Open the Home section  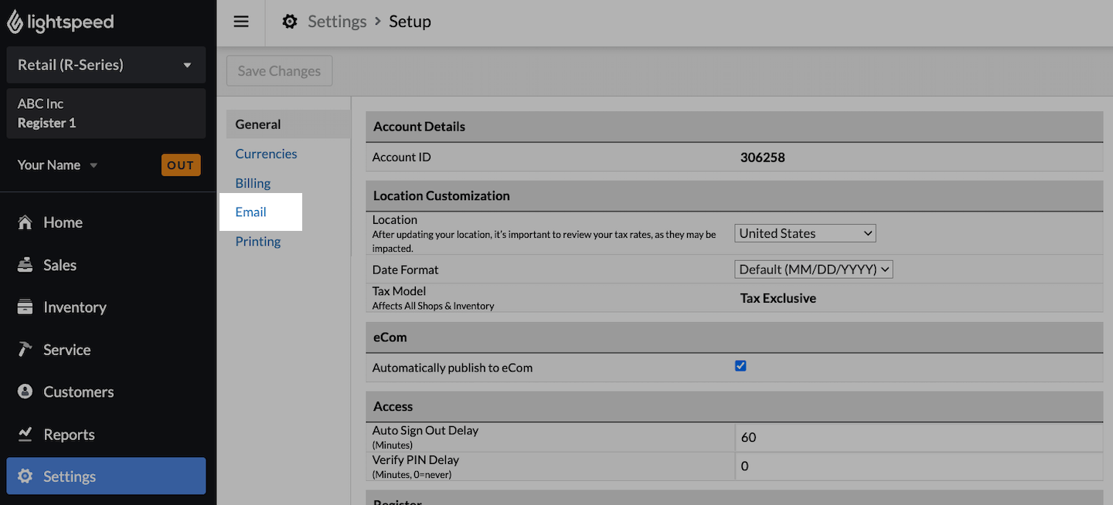click(x=63, y=222)
